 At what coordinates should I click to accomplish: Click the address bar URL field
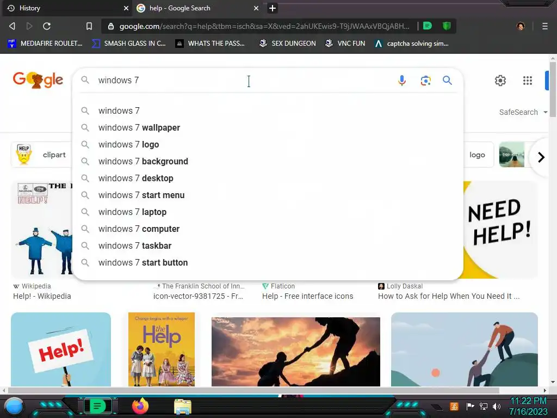[264, 26]
